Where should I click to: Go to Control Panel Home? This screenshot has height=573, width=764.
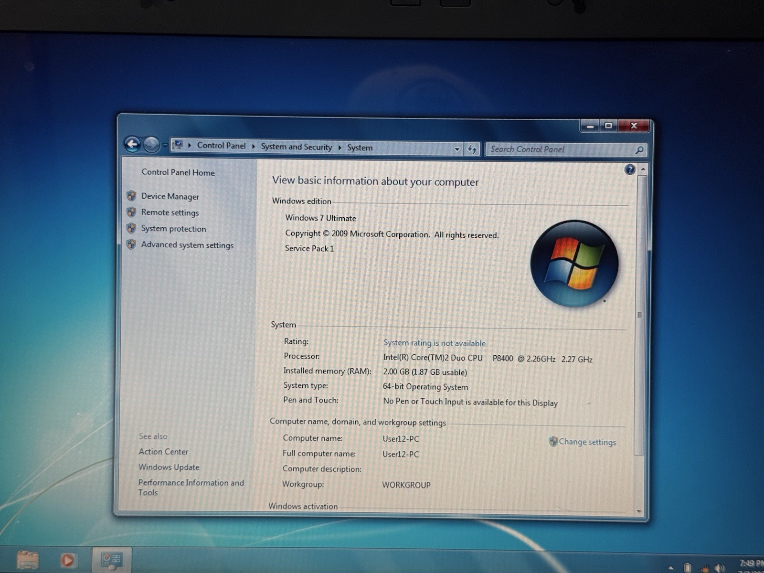pyautogui.click(x=178, y=172)
